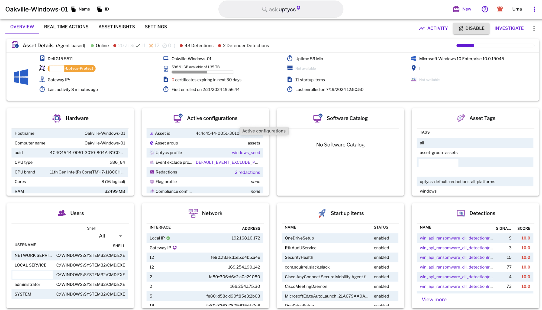Click Local IP green check icon
Screen dimensions: 542x310
click(168, 238)
